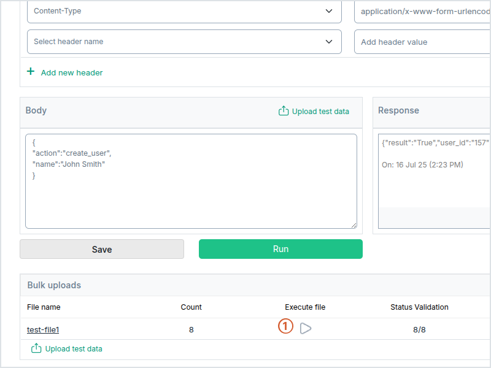The width and height of the screenshot is (491, 368).
Task: Upload test data for the Body panel
Action: click(x=314, y=112)
